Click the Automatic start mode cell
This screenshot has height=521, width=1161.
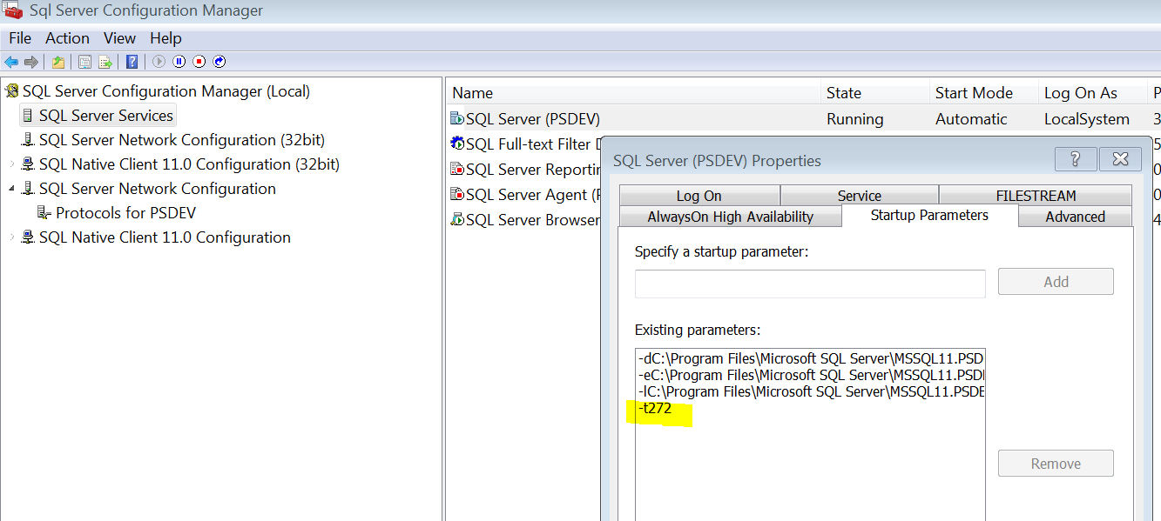pyautogui.click(x=971, y=119)
